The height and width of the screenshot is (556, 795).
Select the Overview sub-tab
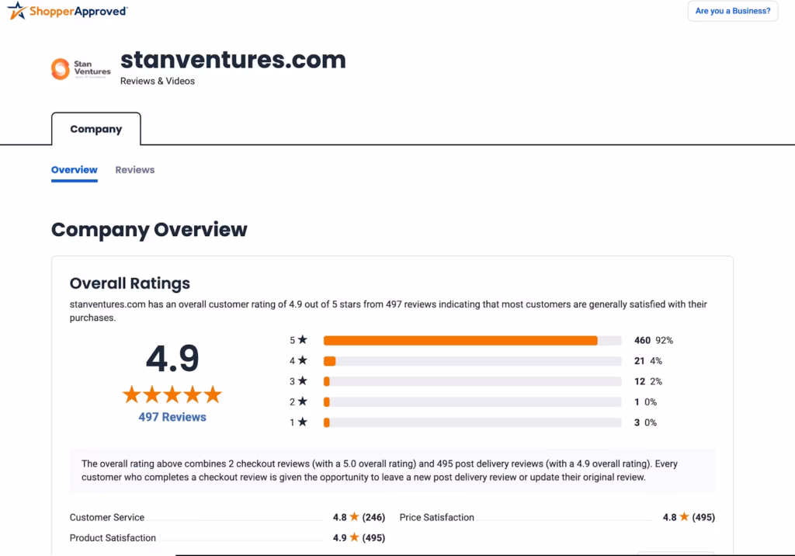tap(75, 170)
